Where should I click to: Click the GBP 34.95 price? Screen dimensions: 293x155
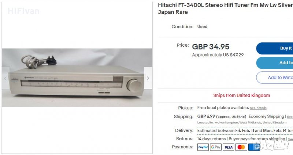[x=211, y=47]
